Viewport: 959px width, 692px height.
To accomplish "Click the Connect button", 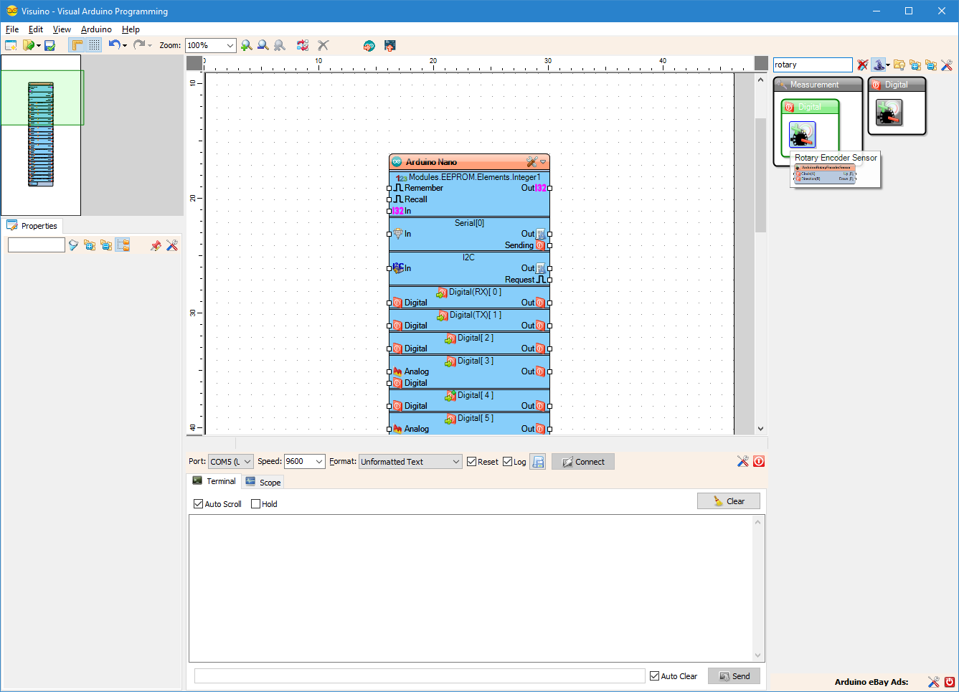I will (583, 462).
